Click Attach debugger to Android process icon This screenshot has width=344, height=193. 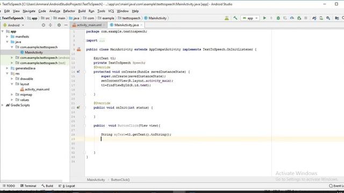299,18
